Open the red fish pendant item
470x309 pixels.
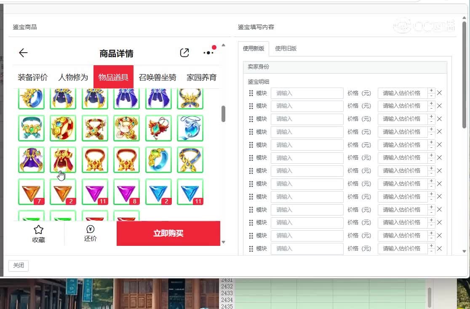pos(158,128)
